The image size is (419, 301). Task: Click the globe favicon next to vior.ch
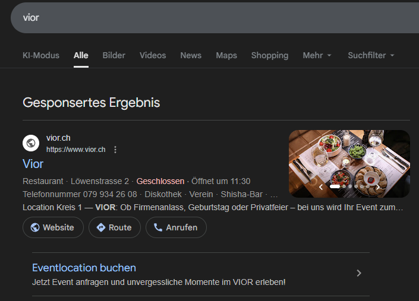click(31, 143)
